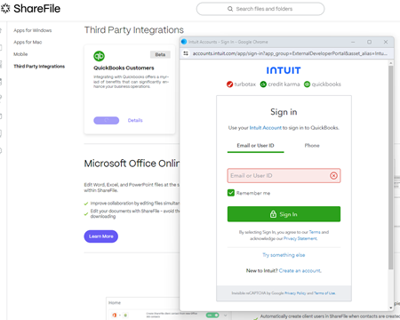Switch to Phone sign-in tab
The height and width of the screenshot is (320, 400).
pyautogui.click(x=312, y=146)
